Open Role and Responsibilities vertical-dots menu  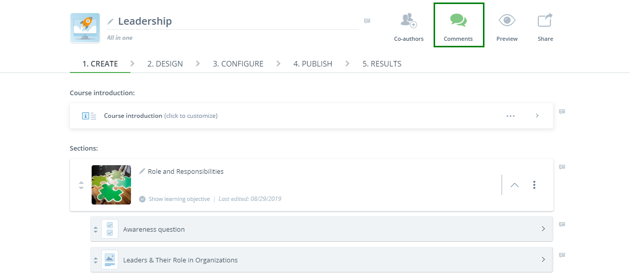coord(534,185)
